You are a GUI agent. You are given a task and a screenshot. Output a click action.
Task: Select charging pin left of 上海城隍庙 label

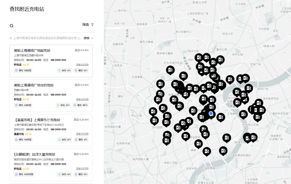pyautogui.click(x=221, y=117)
